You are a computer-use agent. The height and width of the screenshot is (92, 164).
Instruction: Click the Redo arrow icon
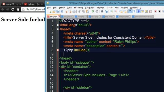[97, 11]
